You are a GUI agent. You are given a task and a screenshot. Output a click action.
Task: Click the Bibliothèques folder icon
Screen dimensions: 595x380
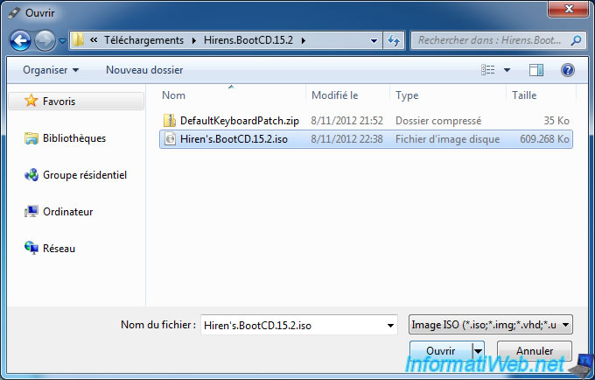point(31,138)
